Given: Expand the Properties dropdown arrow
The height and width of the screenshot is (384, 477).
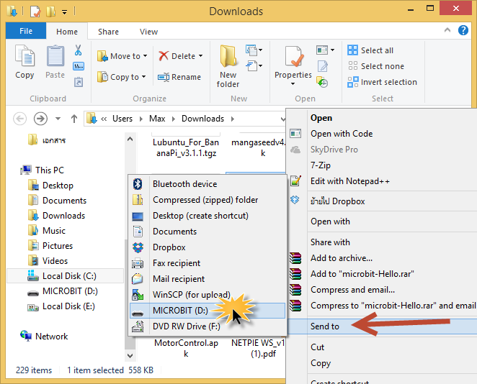Looking at the screenshot, I should tap(293, 84).
